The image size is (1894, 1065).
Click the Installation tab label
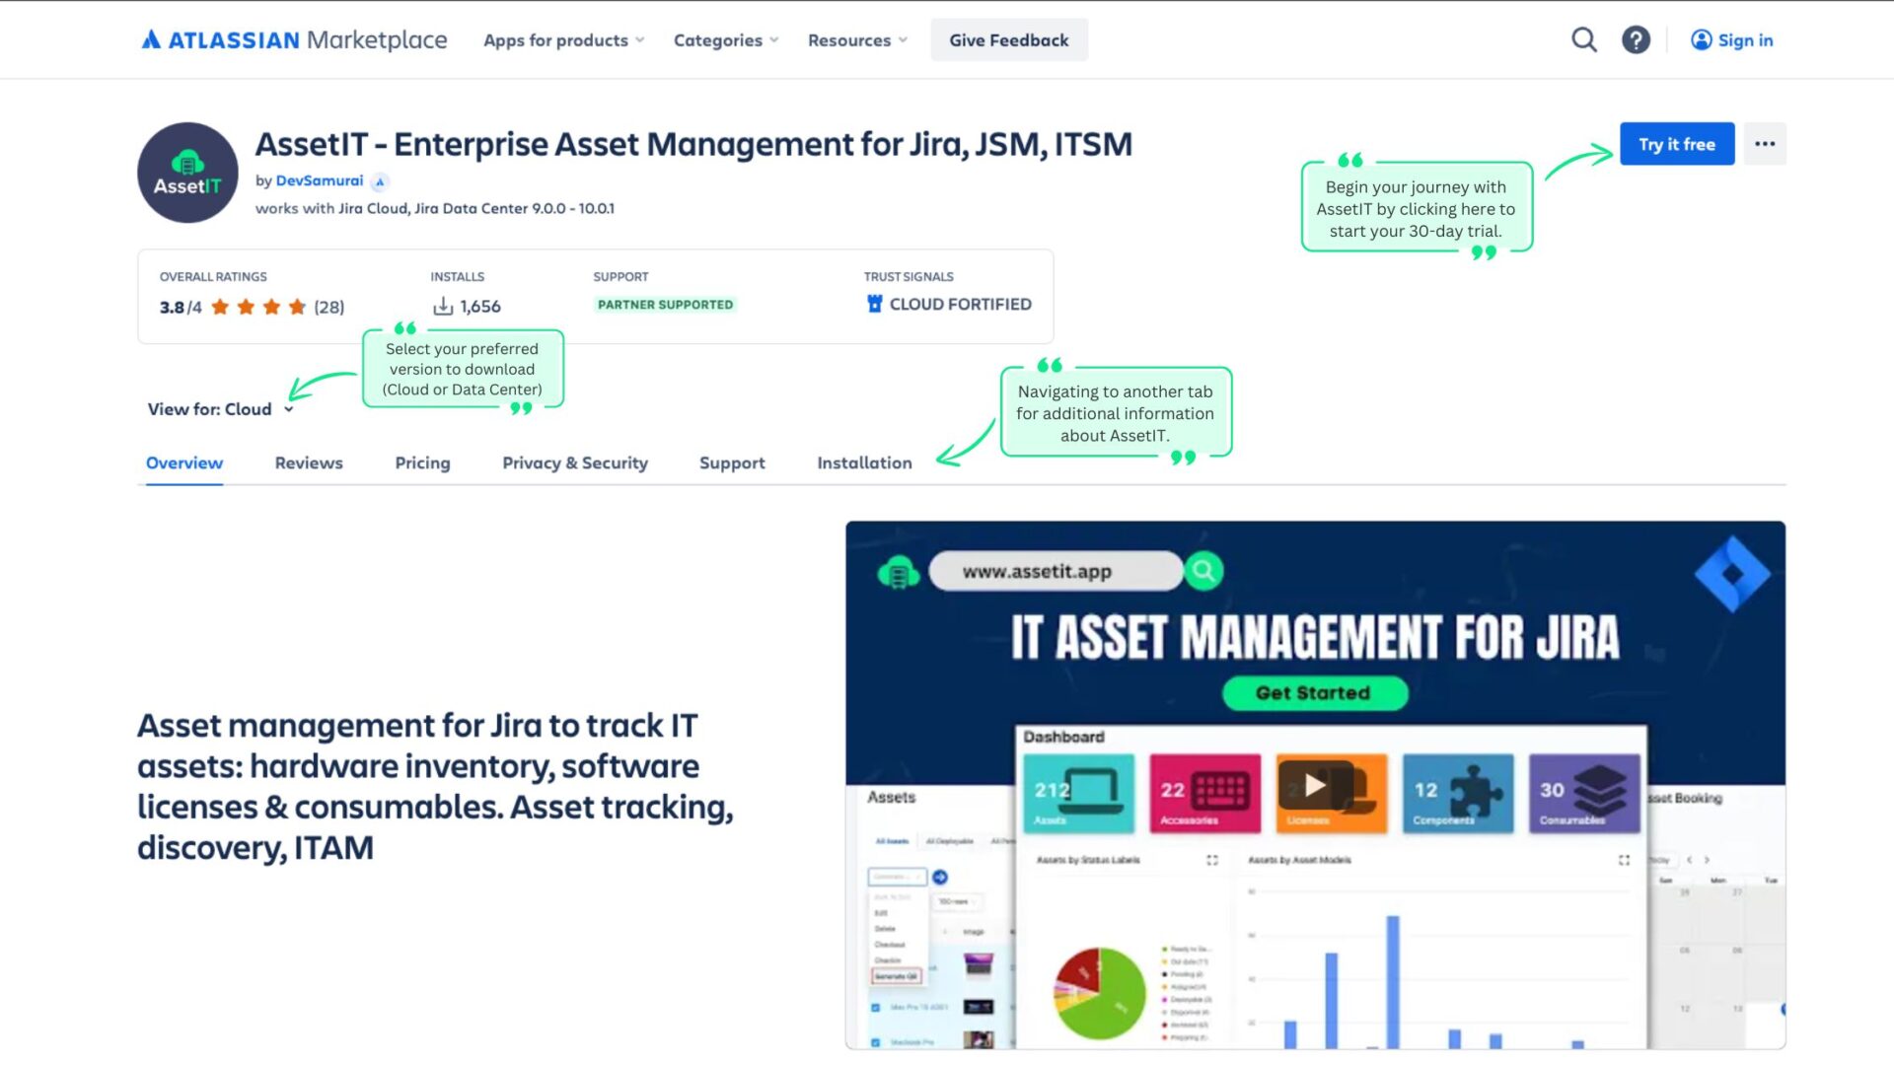click(x=864, y=461)
